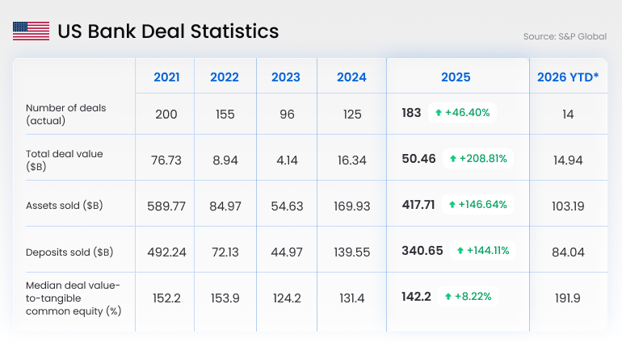Click the Assets sold row label
Screen dimensions: 622x350
point(65,206)
